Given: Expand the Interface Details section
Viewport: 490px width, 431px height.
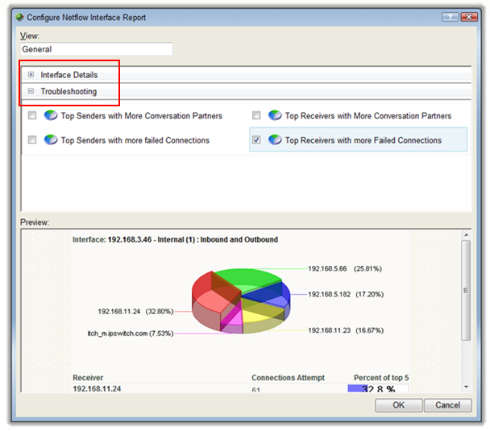Looking at the screenshot, I should [31, 75].
